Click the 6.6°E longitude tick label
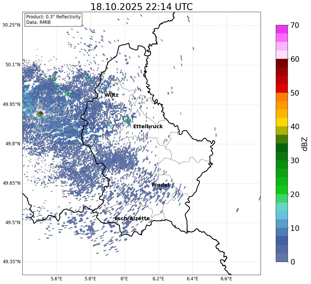This screenshot has width=311, height=284. tap(226, 279)
